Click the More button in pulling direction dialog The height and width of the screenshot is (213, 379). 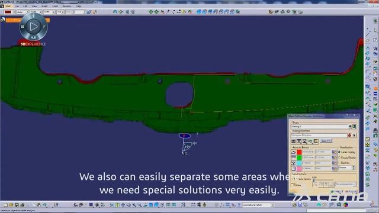[x=326, y=141]
